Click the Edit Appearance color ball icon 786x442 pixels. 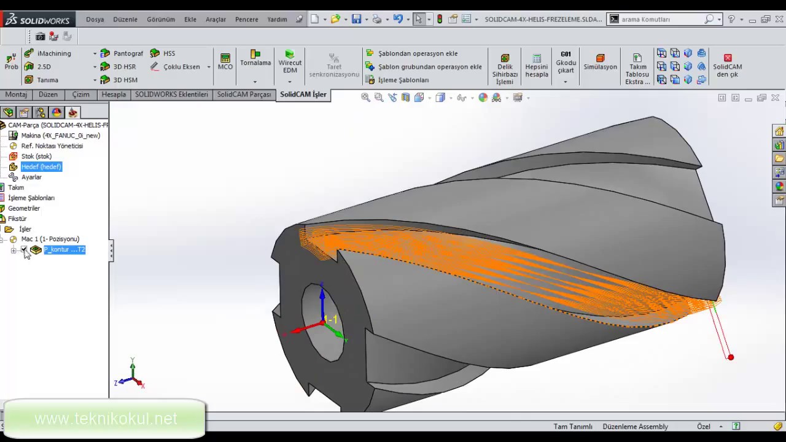point(483,98)
